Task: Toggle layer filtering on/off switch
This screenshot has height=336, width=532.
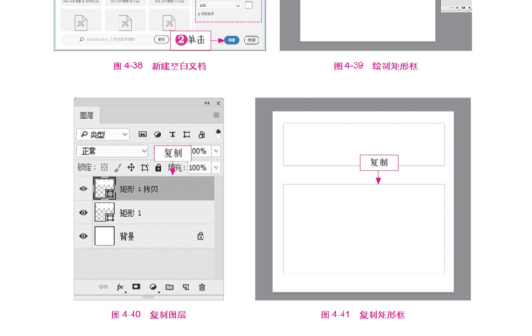Action: tap(218, 134)
